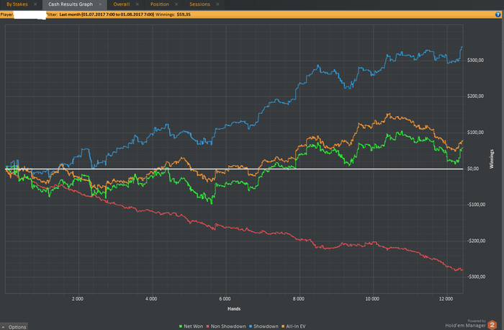Click the Winnings $59,35 text in the filter bar

pyautogui.click(x=173, y=14)
